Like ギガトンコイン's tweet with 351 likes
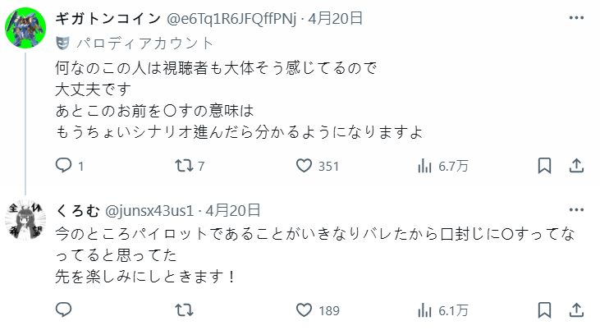 (305, 166)
